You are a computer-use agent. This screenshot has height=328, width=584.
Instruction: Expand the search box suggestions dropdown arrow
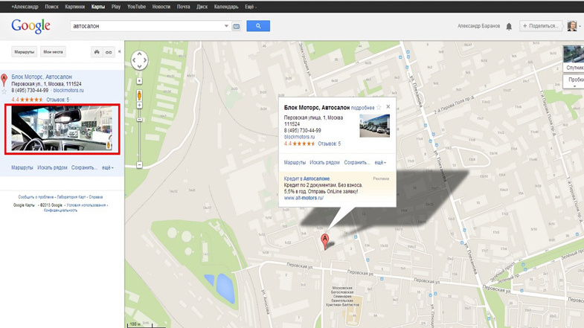coord(226,26)
